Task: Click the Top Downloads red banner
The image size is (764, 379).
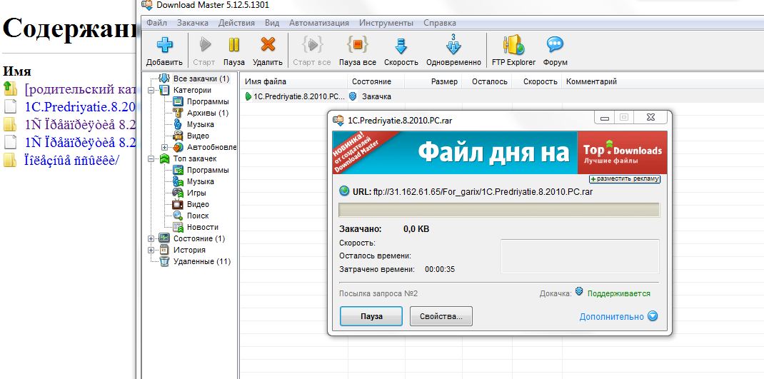Action: [x=622, y=153]
